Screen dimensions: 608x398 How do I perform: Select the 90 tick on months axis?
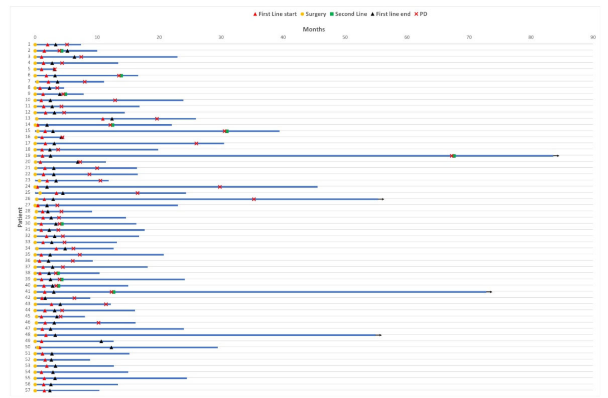tap(593, 37)
